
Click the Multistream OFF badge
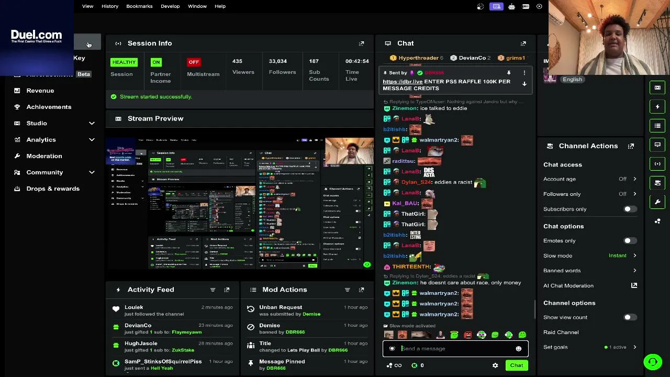(x=194, y=62)
